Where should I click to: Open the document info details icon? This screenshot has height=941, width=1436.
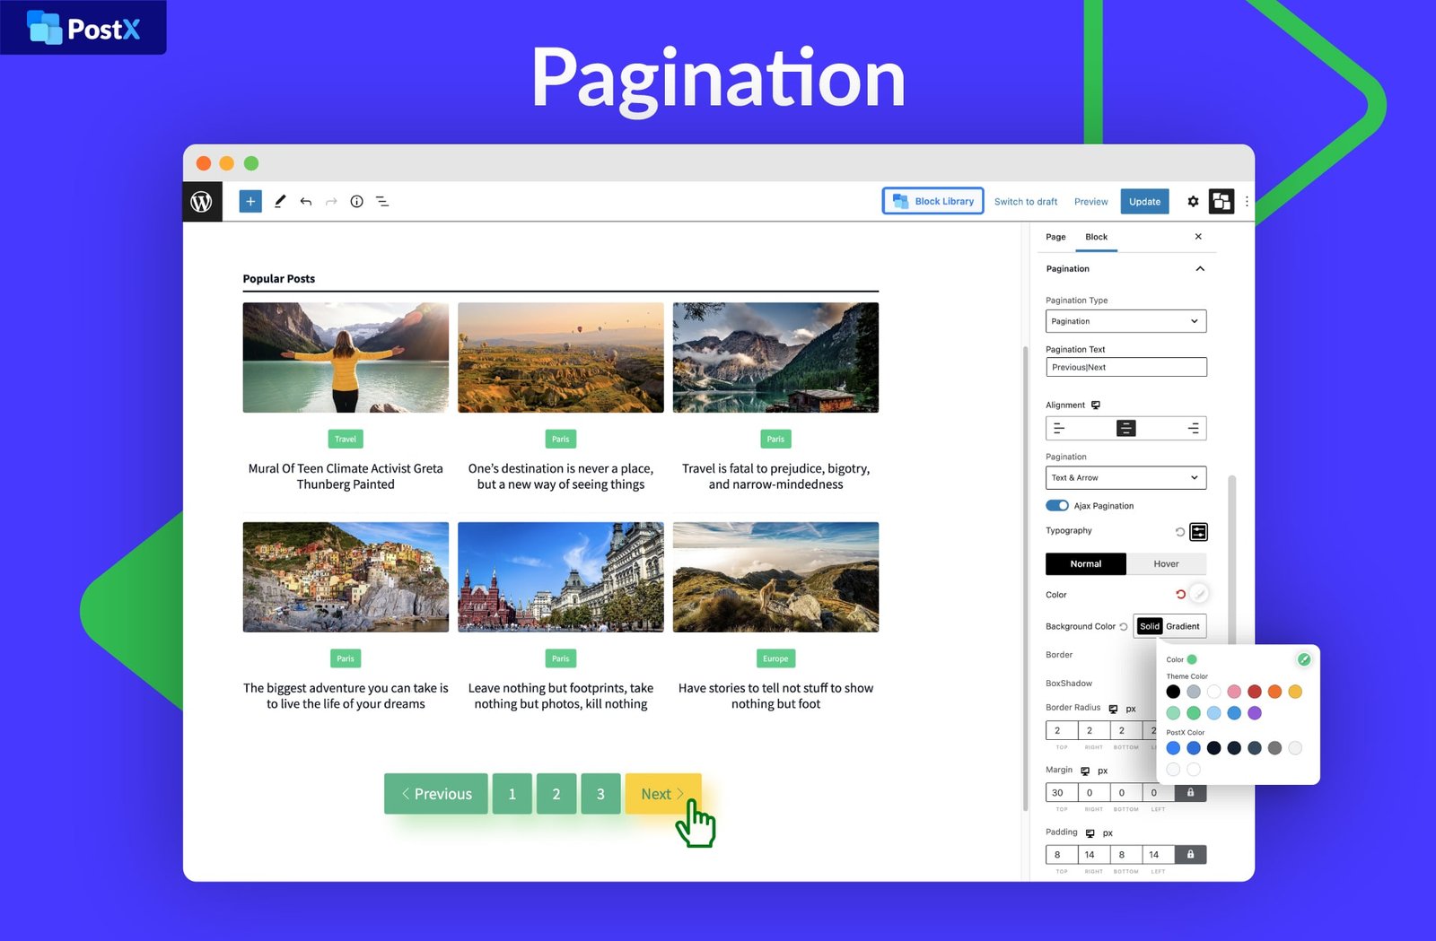pyautogui.click(x=356, y=202)
